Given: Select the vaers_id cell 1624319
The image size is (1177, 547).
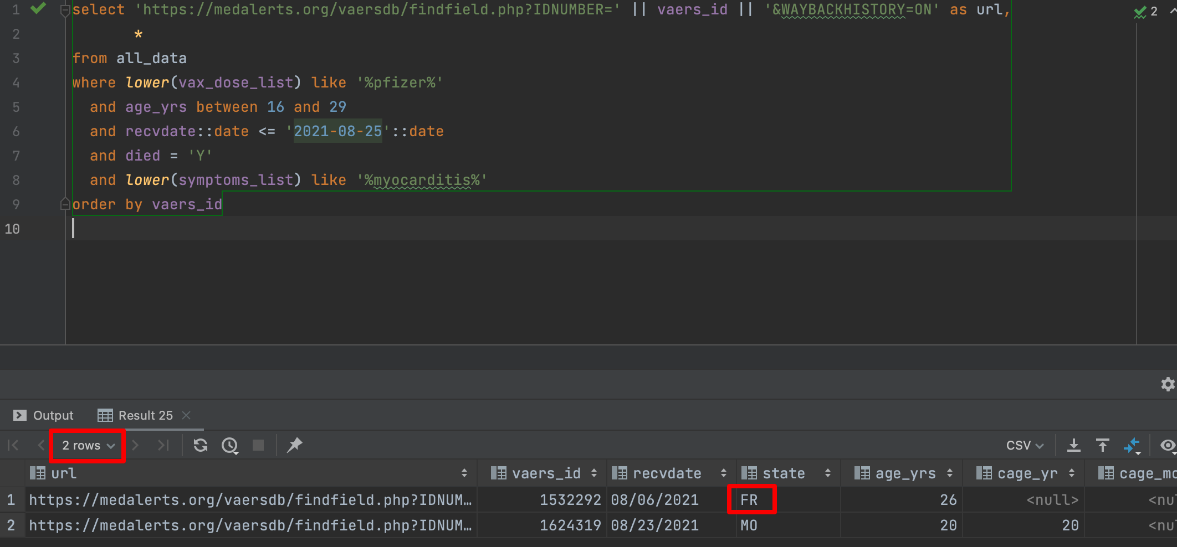Looking at the screenshot, I should 542,525.
